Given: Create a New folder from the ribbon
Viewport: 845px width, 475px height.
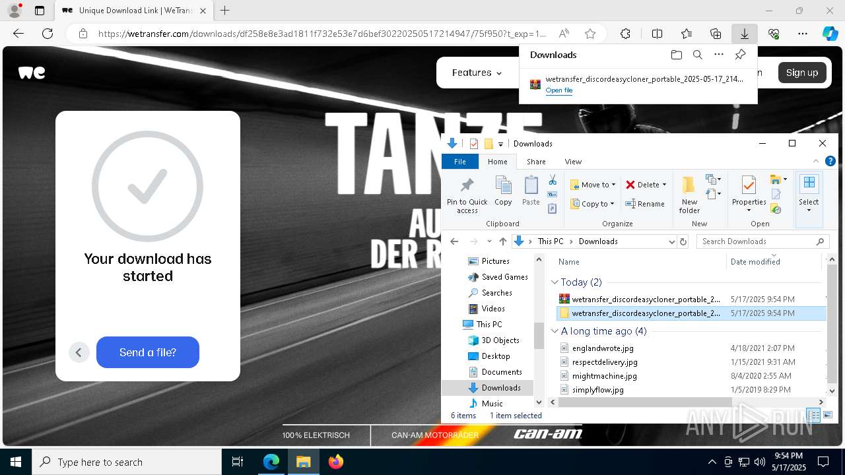Looking at the screenshot, I should click(689, 195).
